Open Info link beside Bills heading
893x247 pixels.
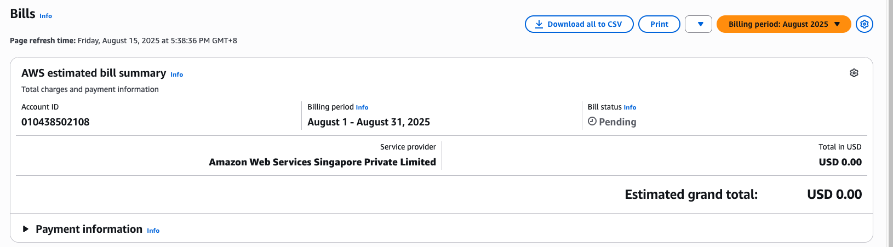click(46, 16)
